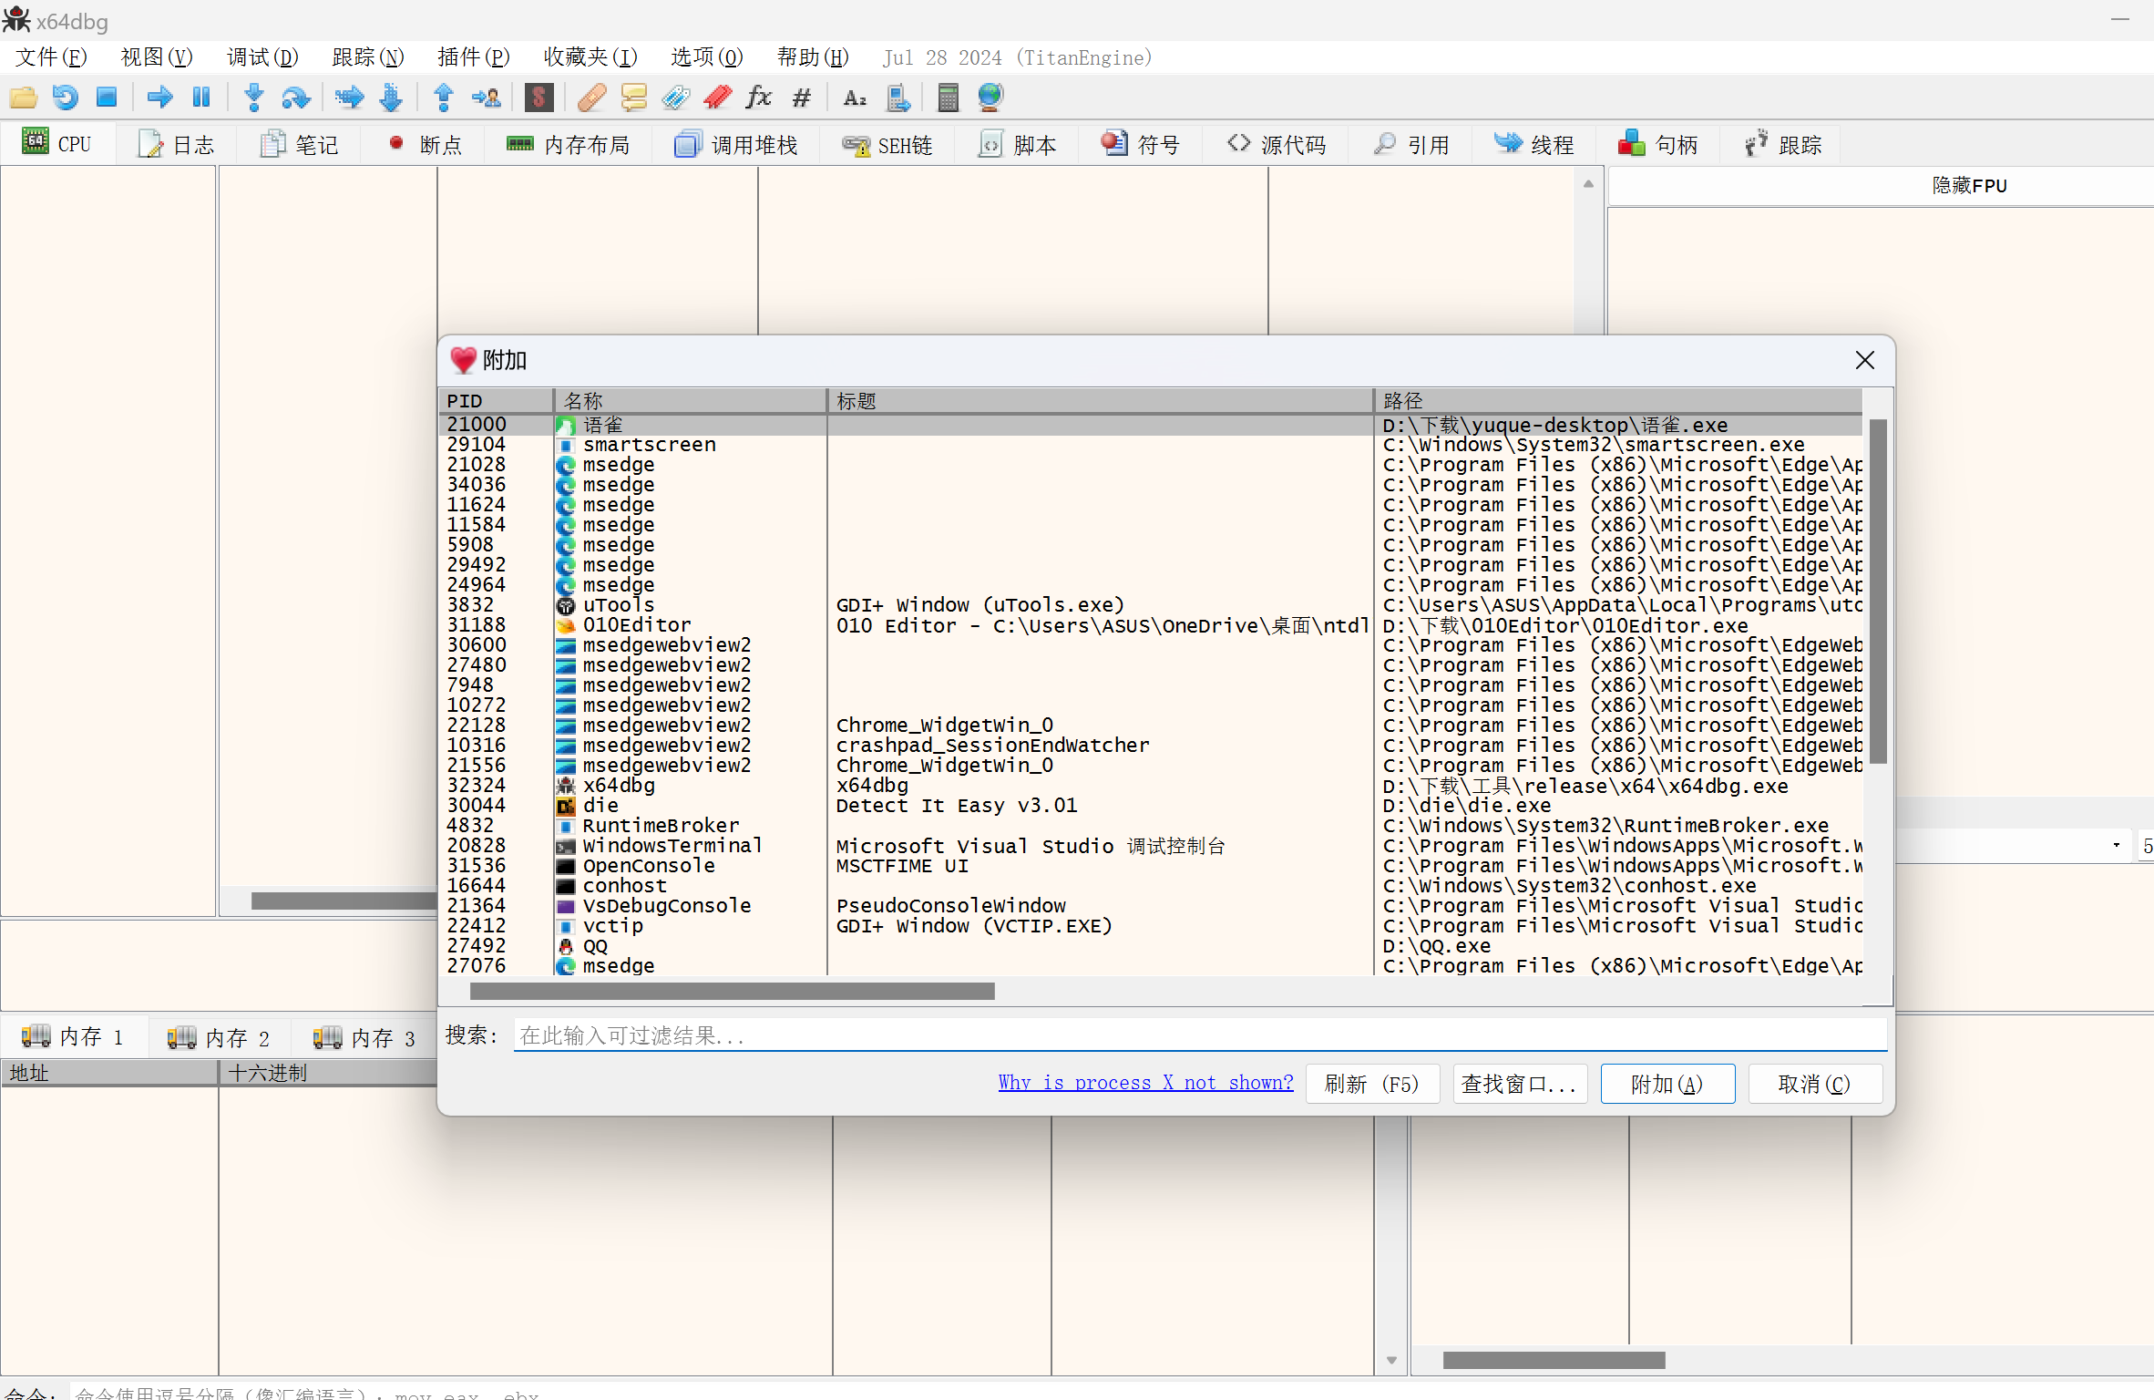2154x1400 pixels.
Task: Click the Trace Over toolbar icon
Action: coord(391,98)
